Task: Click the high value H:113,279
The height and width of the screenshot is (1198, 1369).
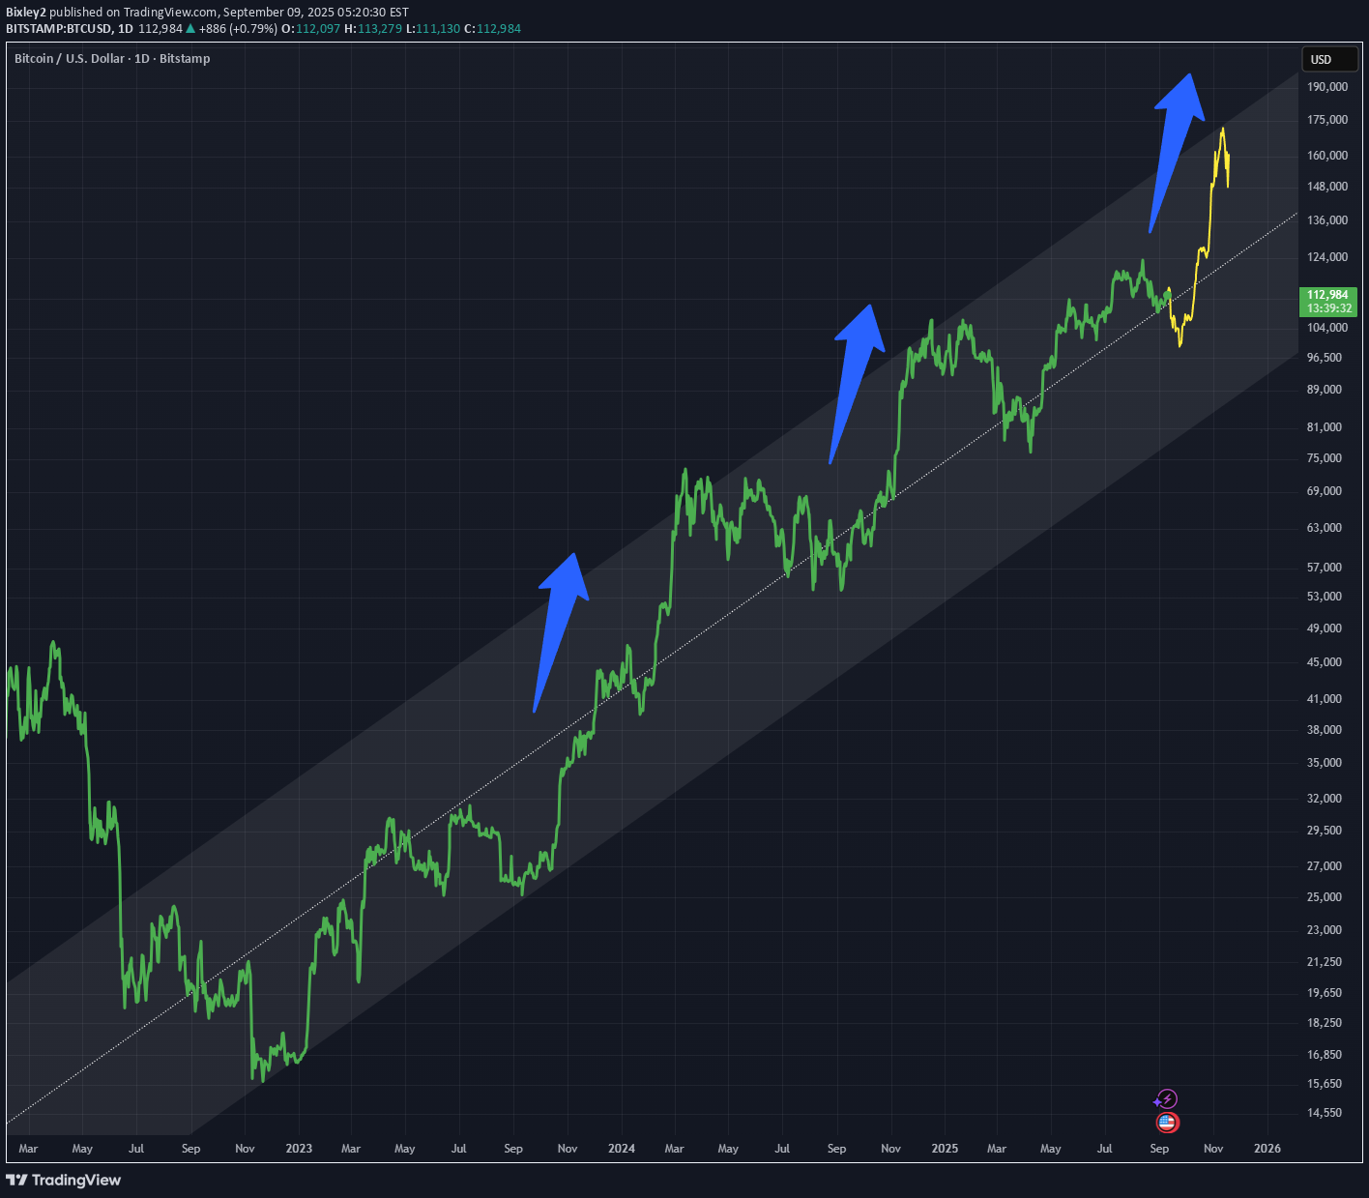Action: tap(373, 29)
